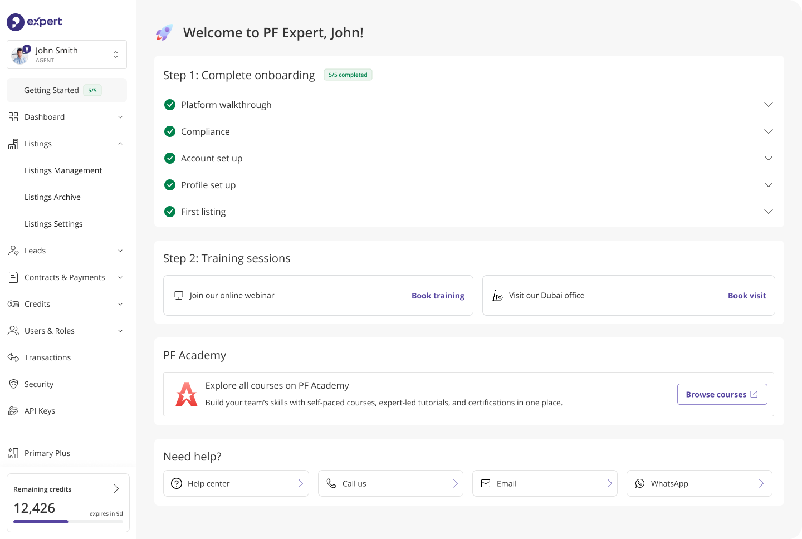Click the Compliance green checkmark
The height and width of the screenshot is (539, 802).
170,131
